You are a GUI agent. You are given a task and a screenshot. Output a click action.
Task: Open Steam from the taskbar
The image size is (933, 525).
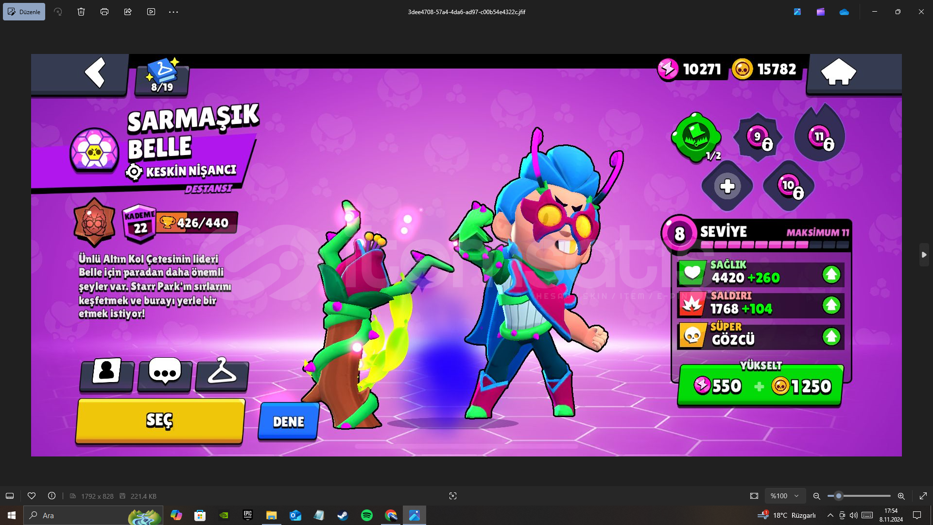click(x=343, y=515)
